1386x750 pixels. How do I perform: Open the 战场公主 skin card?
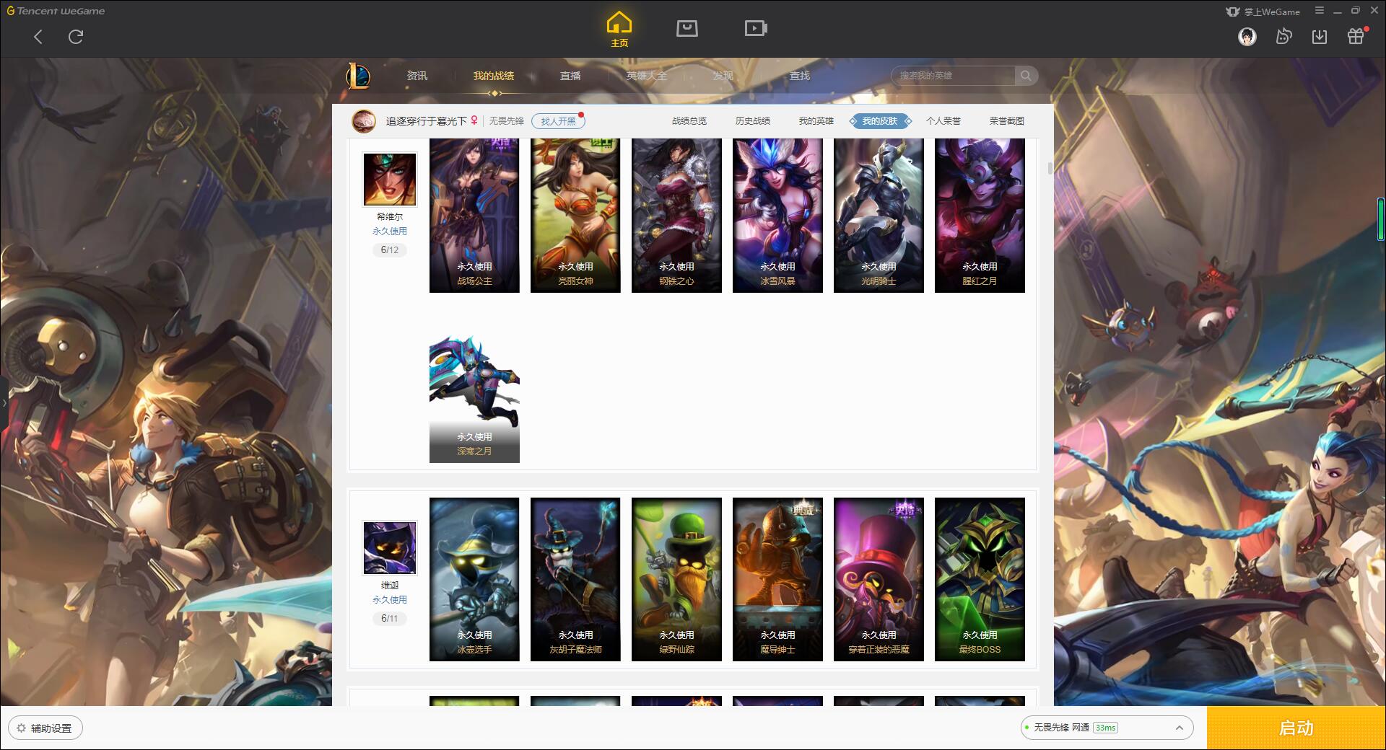pos(474,216)
